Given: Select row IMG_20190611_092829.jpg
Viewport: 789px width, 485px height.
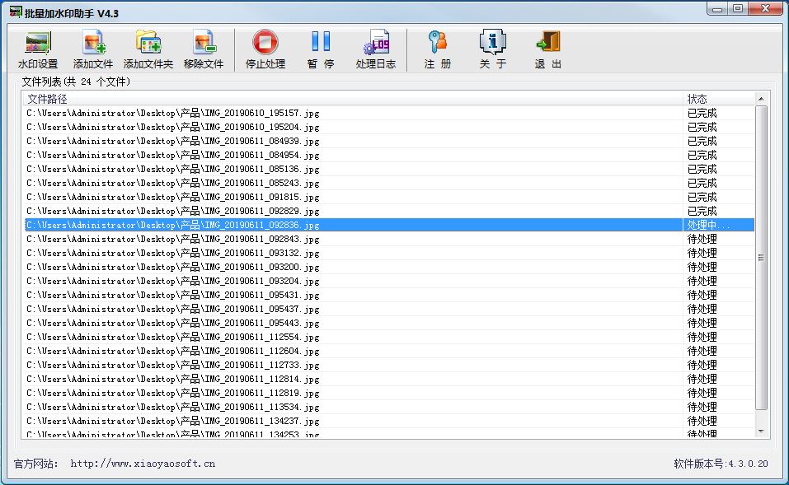Looking at the screenshot, I should click(389, 211).
